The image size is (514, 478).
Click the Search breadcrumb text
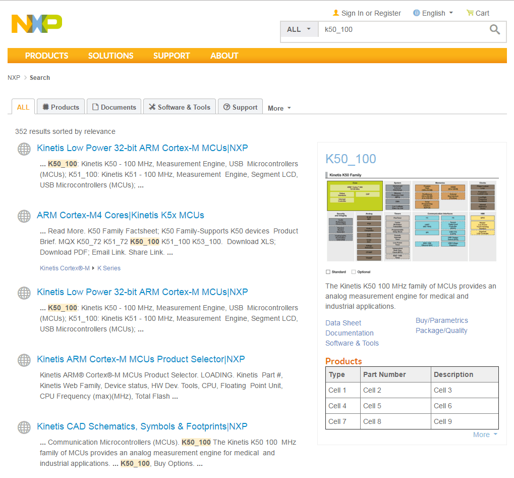click(x=40, y=78)
